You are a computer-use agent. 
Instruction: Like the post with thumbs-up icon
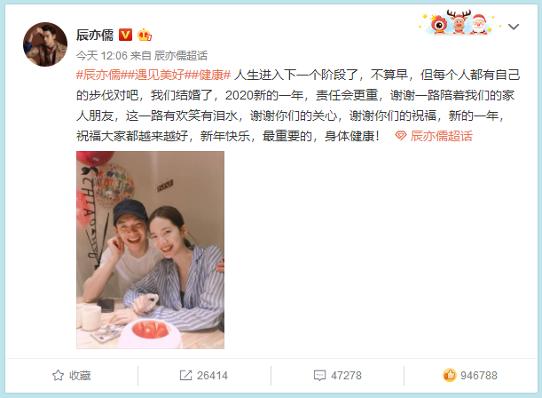450,375
